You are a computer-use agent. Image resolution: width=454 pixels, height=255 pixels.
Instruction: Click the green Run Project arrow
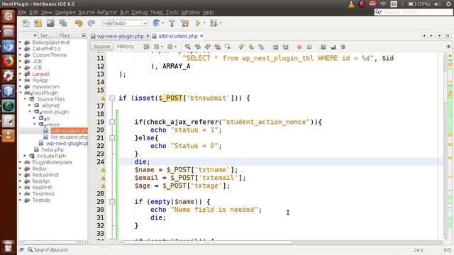[198, 23]
